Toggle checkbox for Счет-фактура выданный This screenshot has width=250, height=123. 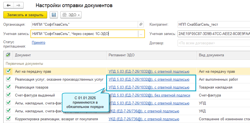point(8,95)
